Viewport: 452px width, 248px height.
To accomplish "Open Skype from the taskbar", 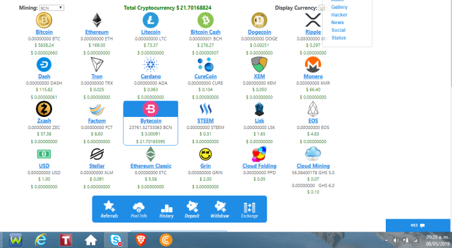I will pos(116,240).
